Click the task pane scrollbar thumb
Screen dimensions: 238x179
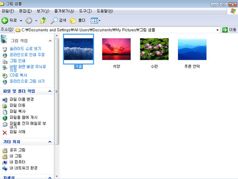click(x=57, y=91)
